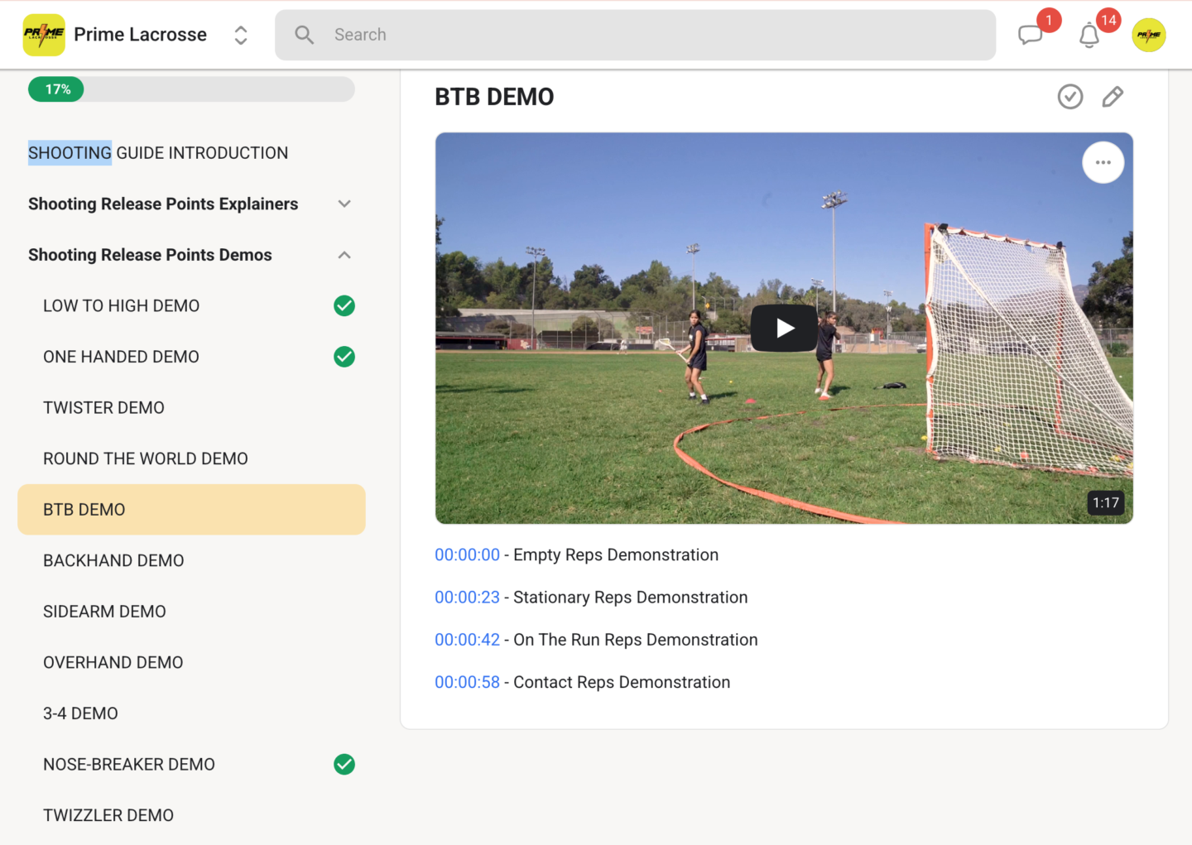The width and height of the screenshot is (1192, 845).
Task: Open the user profile avatar
Action: click(x=1148, y=35)
